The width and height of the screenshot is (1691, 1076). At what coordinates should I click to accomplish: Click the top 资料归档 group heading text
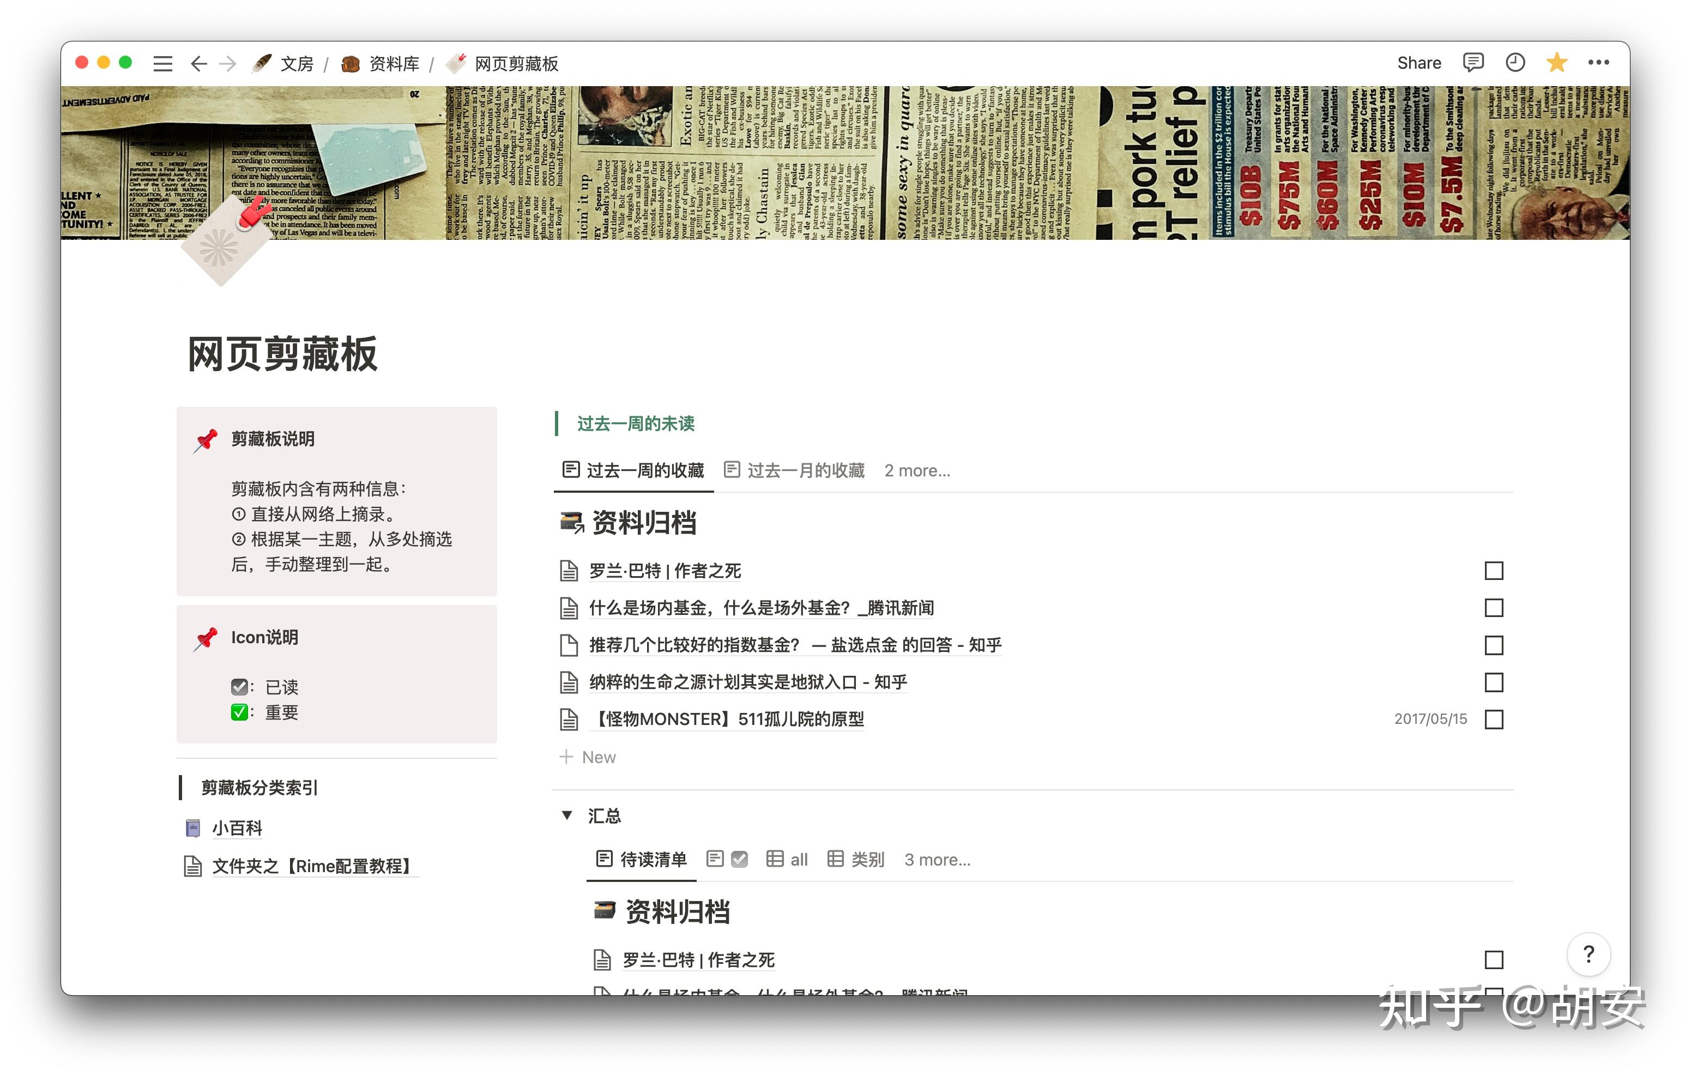coord(644,523)
